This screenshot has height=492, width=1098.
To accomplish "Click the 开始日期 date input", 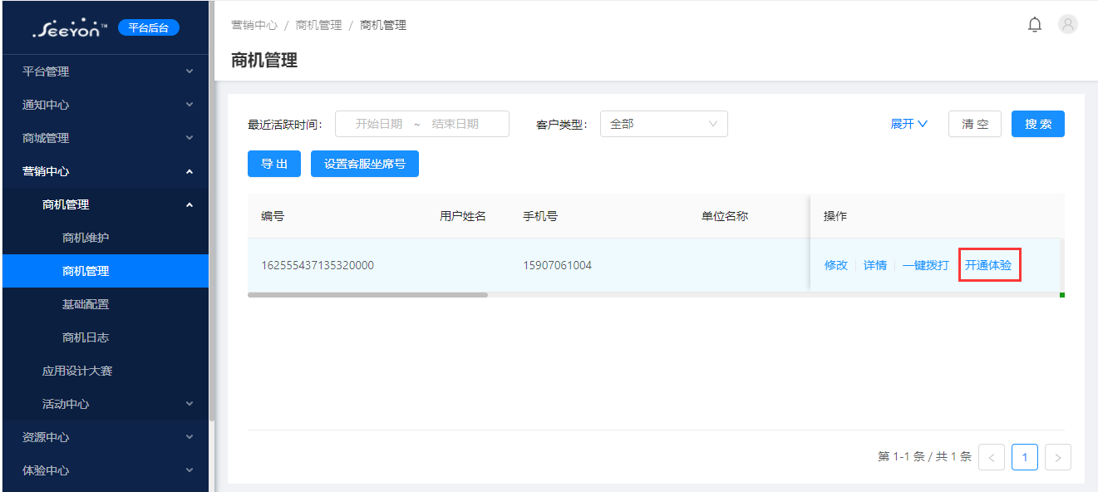I will (379, 124).
